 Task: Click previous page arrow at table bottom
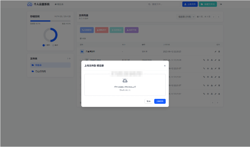point(213,103)
